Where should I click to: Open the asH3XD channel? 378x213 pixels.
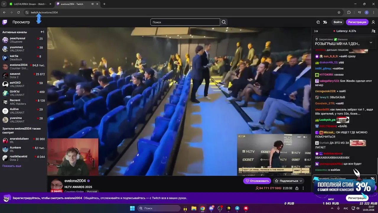(24, 84)
